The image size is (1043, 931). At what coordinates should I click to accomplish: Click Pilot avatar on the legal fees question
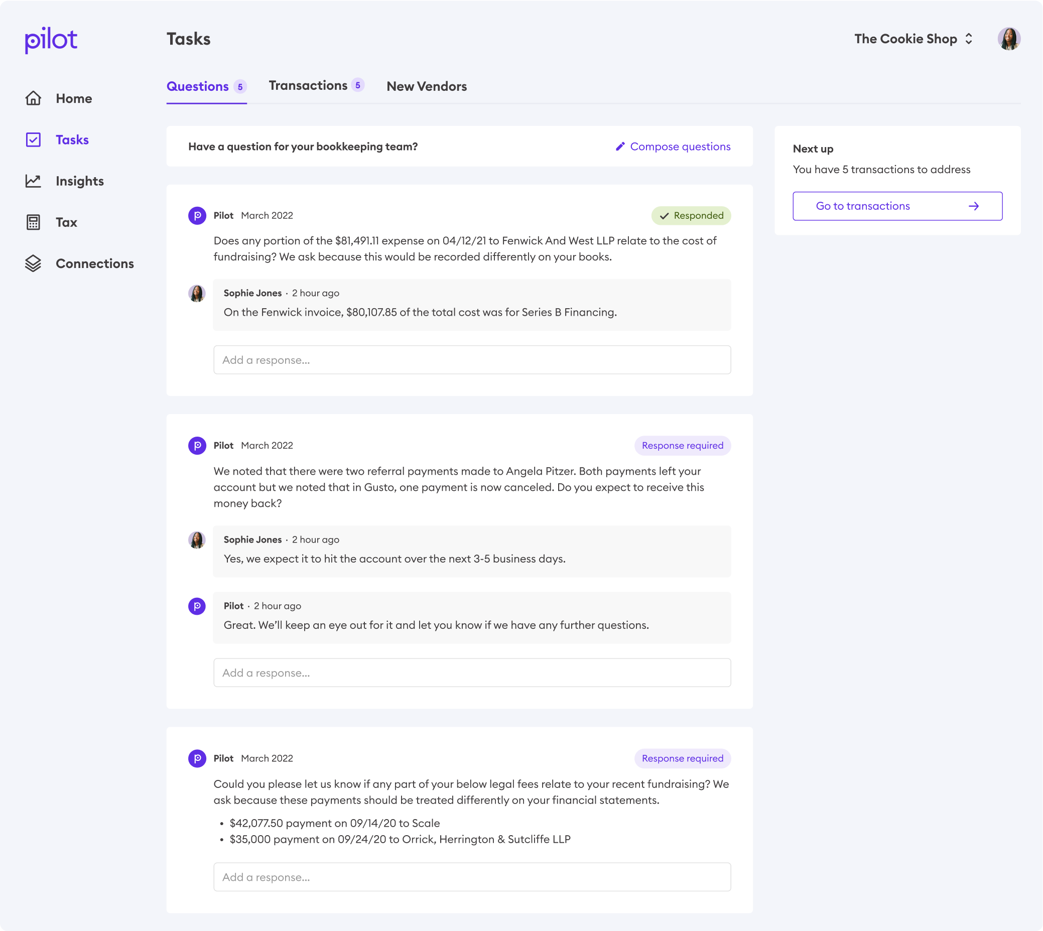coord(197,758)
